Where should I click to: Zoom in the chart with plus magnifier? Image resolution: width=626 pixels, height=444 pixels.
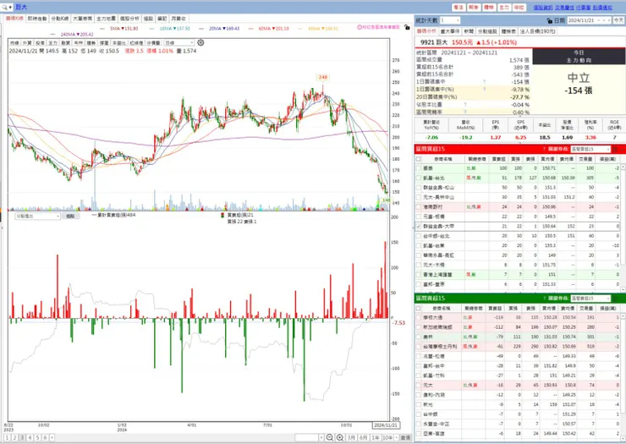[x=340, y=437]
